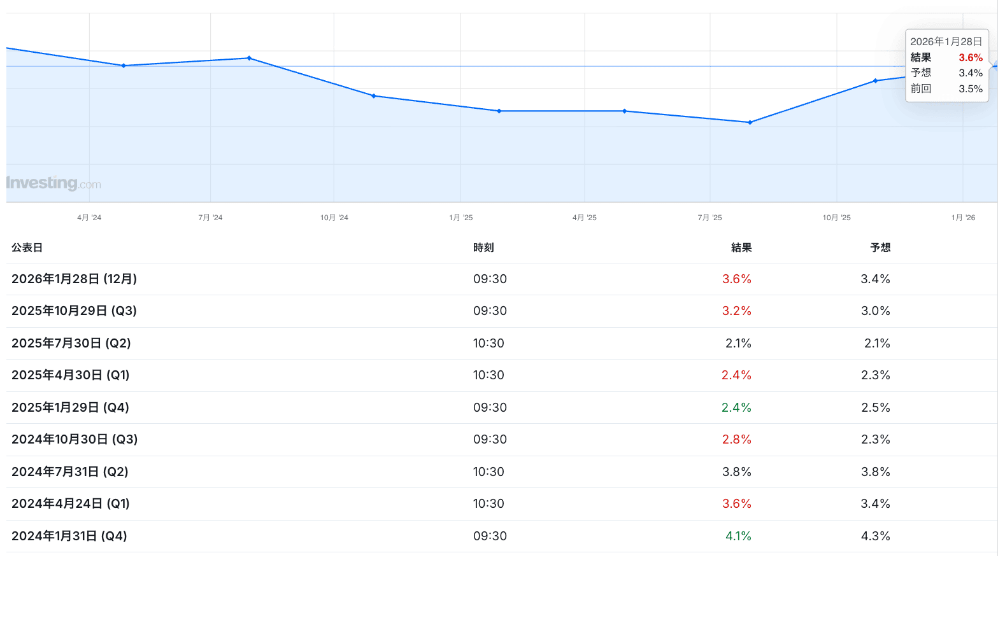The height and width of the screenshot is (630, 998).
Task: Click the April 2025 chart data point
Action: pos(624,111)
